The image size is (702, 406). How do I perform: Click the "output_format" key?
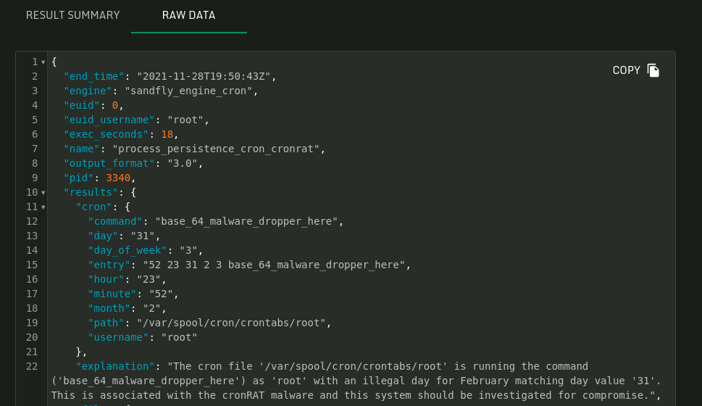click(x=109, y=163)
